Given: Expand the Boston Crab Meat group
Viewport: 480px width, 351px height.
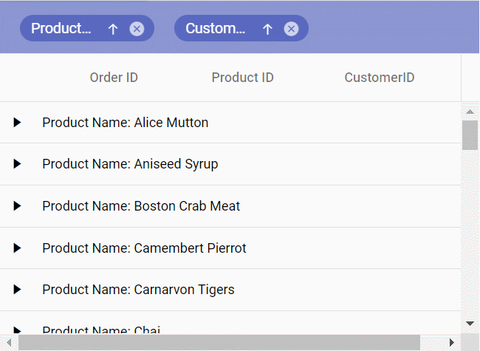Looking at the screenshot, I should [x=17, y=206].
